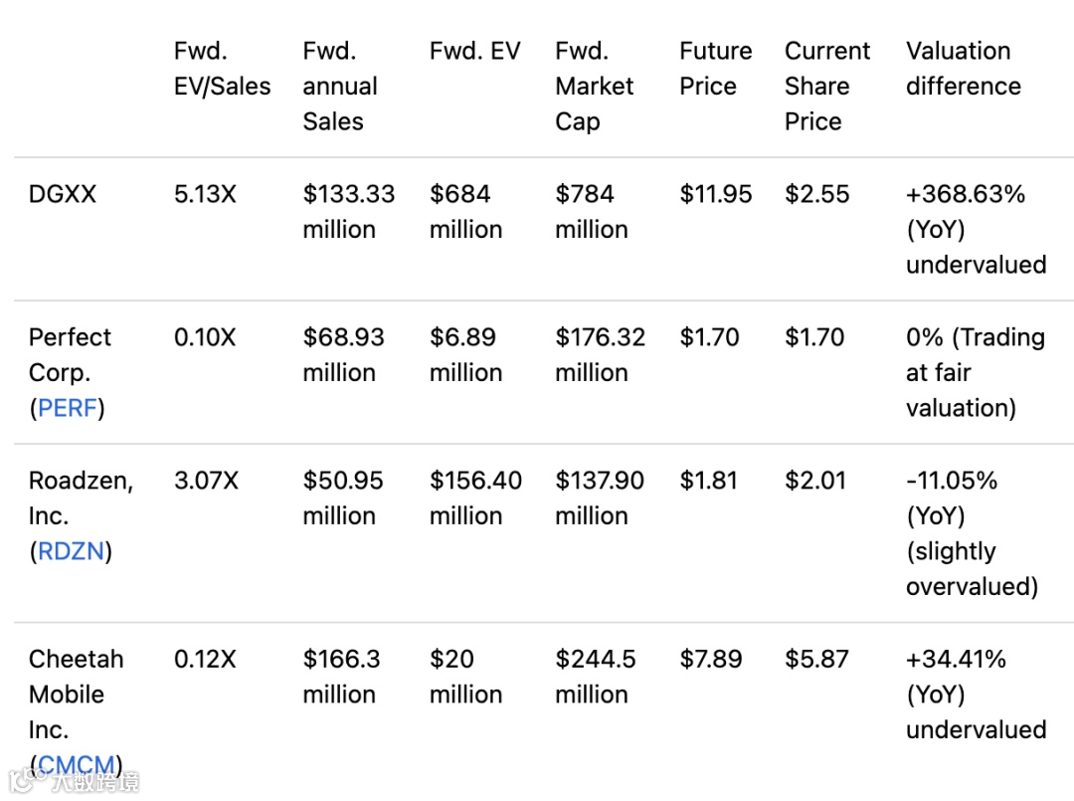Click the CMCM ticker link
The width and height of the screenshot is (1074, 801).
click(x=76, y=765)
